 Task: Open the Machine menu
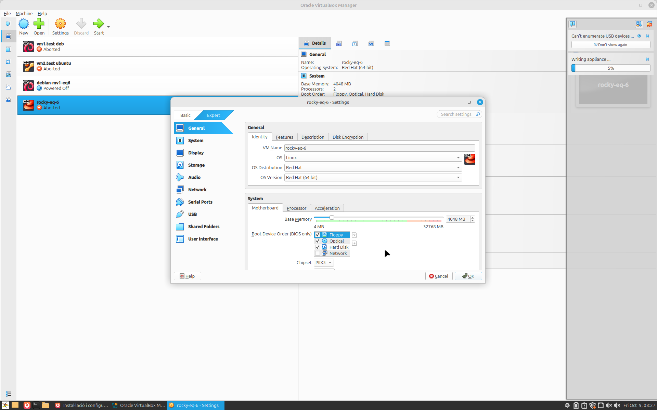tap(24, 13)
